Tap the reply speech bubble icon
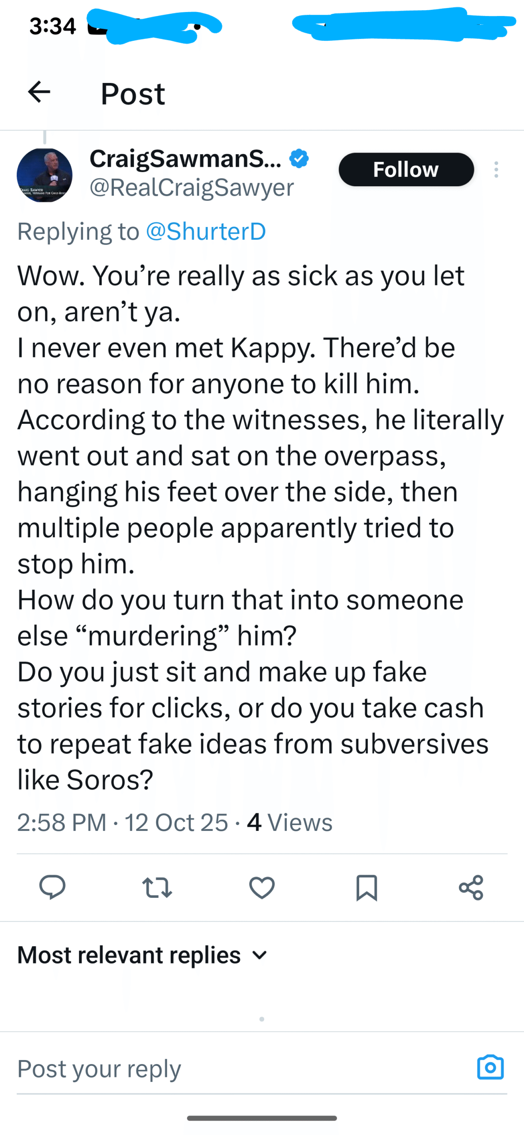524x1135 pixels. pos(52,887)
